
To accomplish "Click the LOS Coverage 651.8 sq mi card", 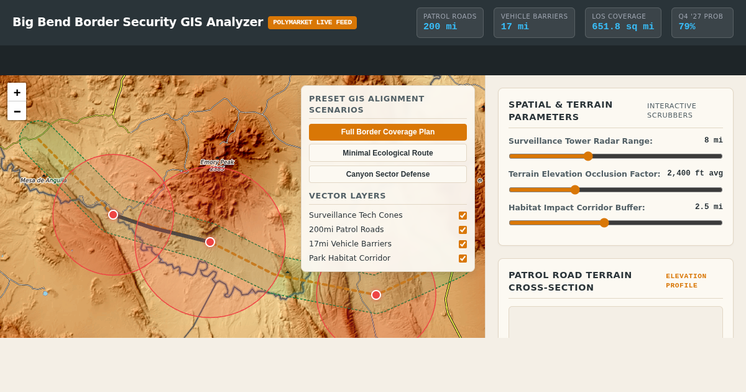I will point(623,22).
